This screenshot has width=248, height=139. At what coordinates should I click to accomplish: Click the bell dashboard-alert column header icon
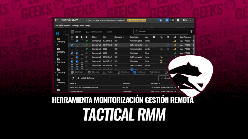[82, 37]
